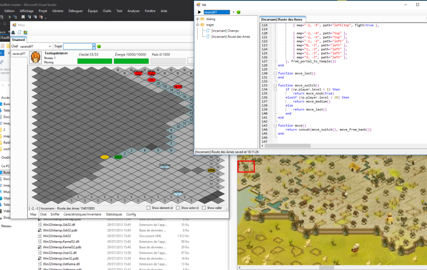Open the Projet menu in Visual Studio
Viewport: 427px width, 270px height.
[x=43, y=11]
